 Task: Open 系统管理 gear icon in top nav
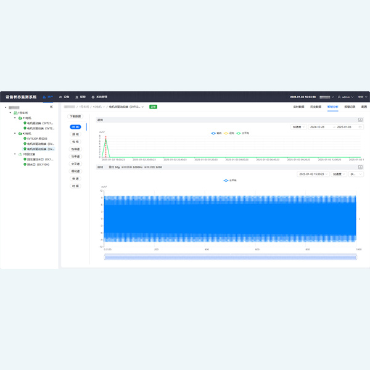point(93,97)
